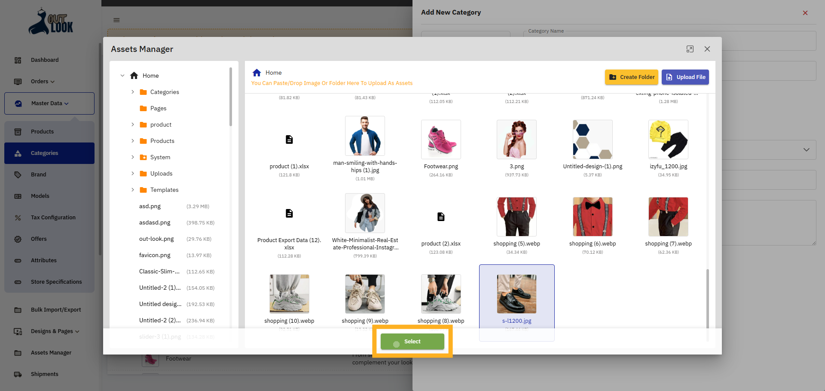Toggle the hamburger menu icon
Image resolution: width=825 pixels, height=391 pixels.
(x=116, y=20)
